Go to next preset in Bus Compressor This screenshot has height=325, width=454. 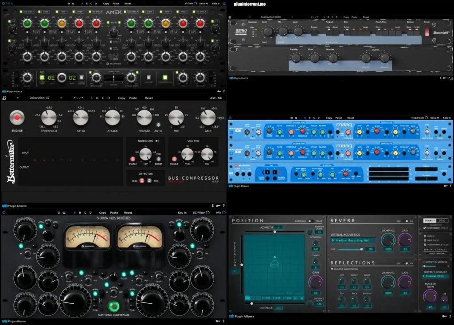pos(61,98)
